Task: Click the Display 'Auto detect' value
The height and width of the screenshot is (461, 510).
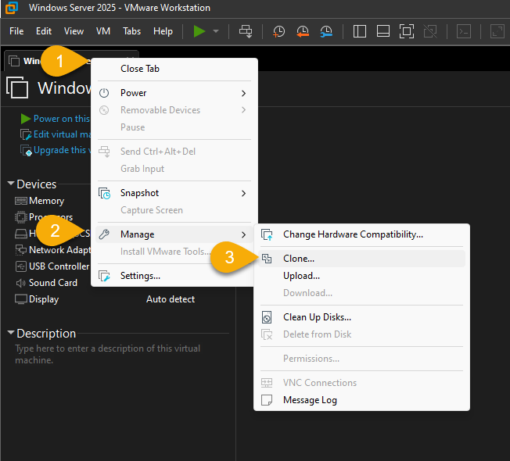Action: 171,299
